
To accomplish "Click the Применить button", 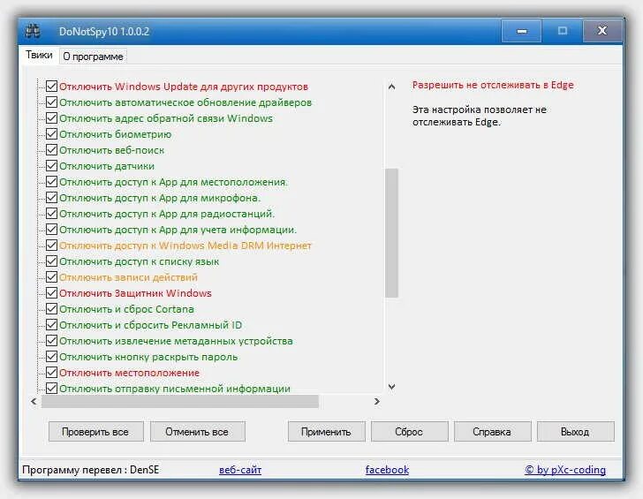I will [327, 431].
